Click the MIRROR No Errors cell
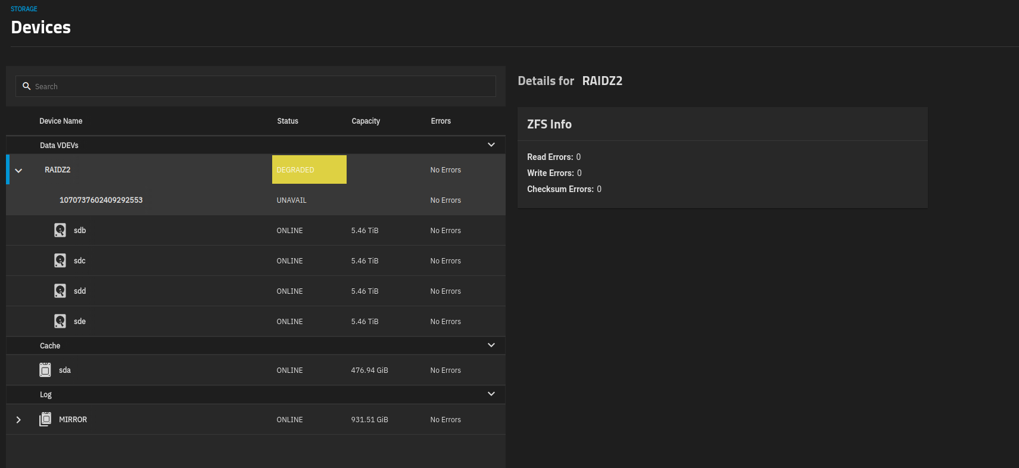1019x468 pixels. point(445,420)
